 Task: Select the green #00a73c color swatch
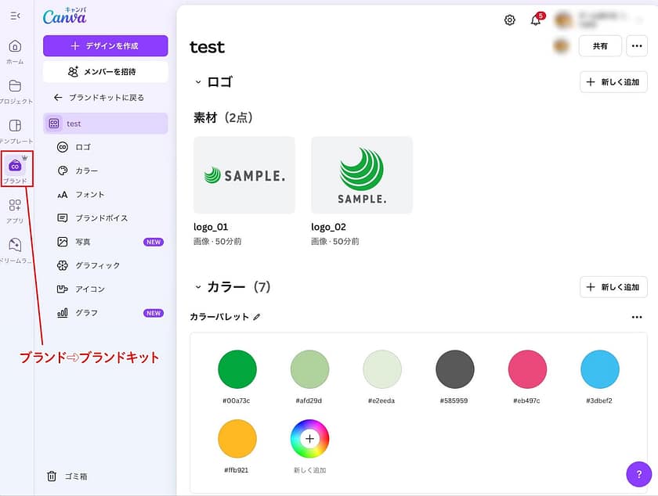[x=237, y=369]
